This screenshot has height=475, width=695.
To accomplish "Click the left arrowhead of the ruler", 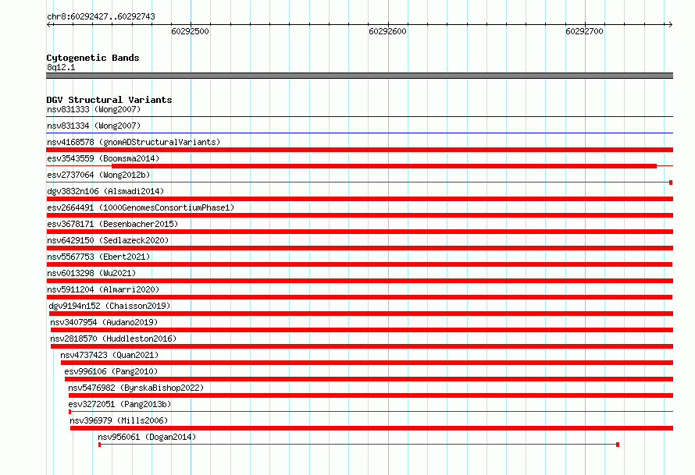I will click(49, 24).
